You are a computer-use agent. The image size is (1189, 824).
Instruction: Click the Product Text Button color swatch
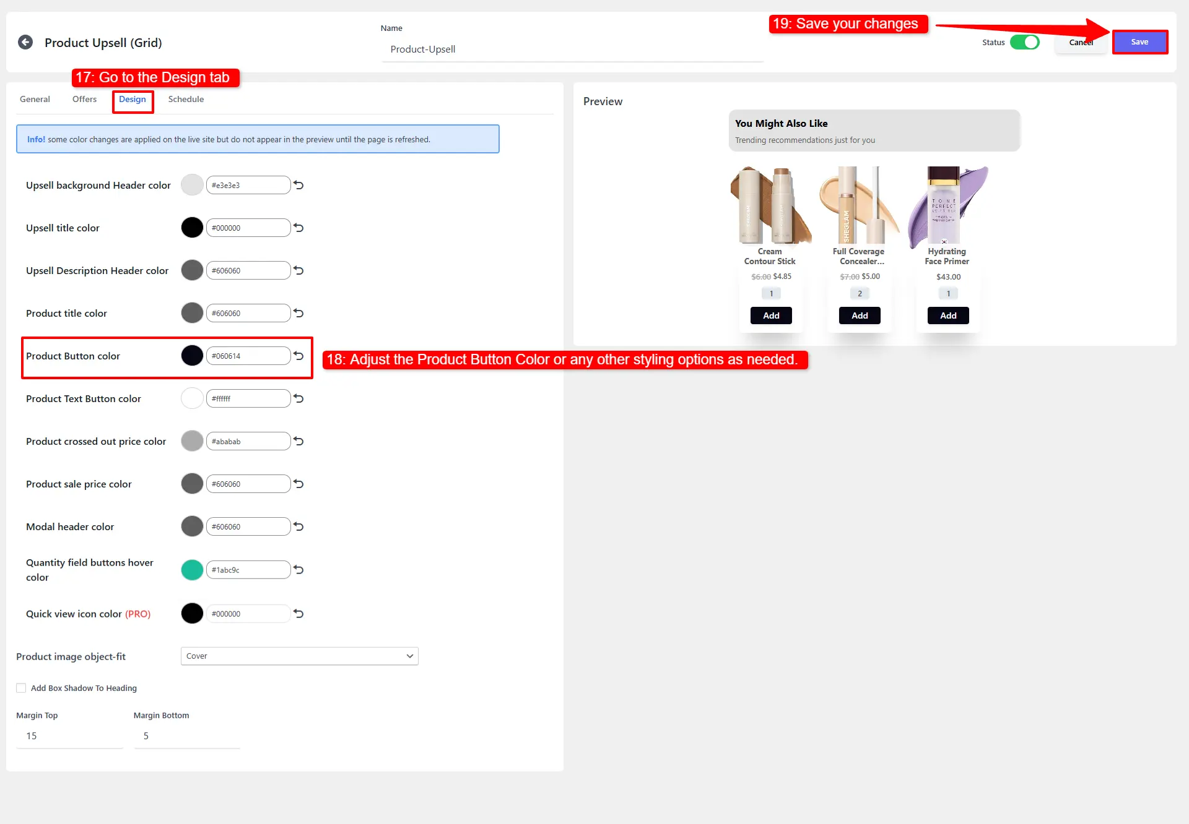(192, 398)
